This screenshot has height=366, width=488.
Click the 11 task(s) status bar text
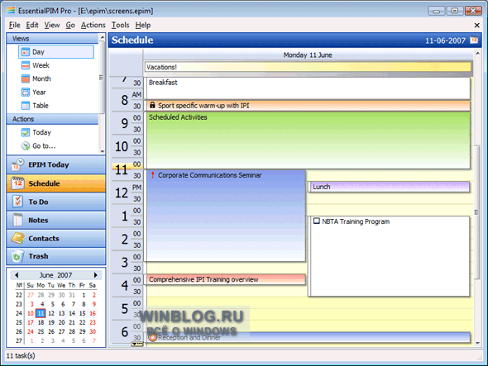(21, 356)
